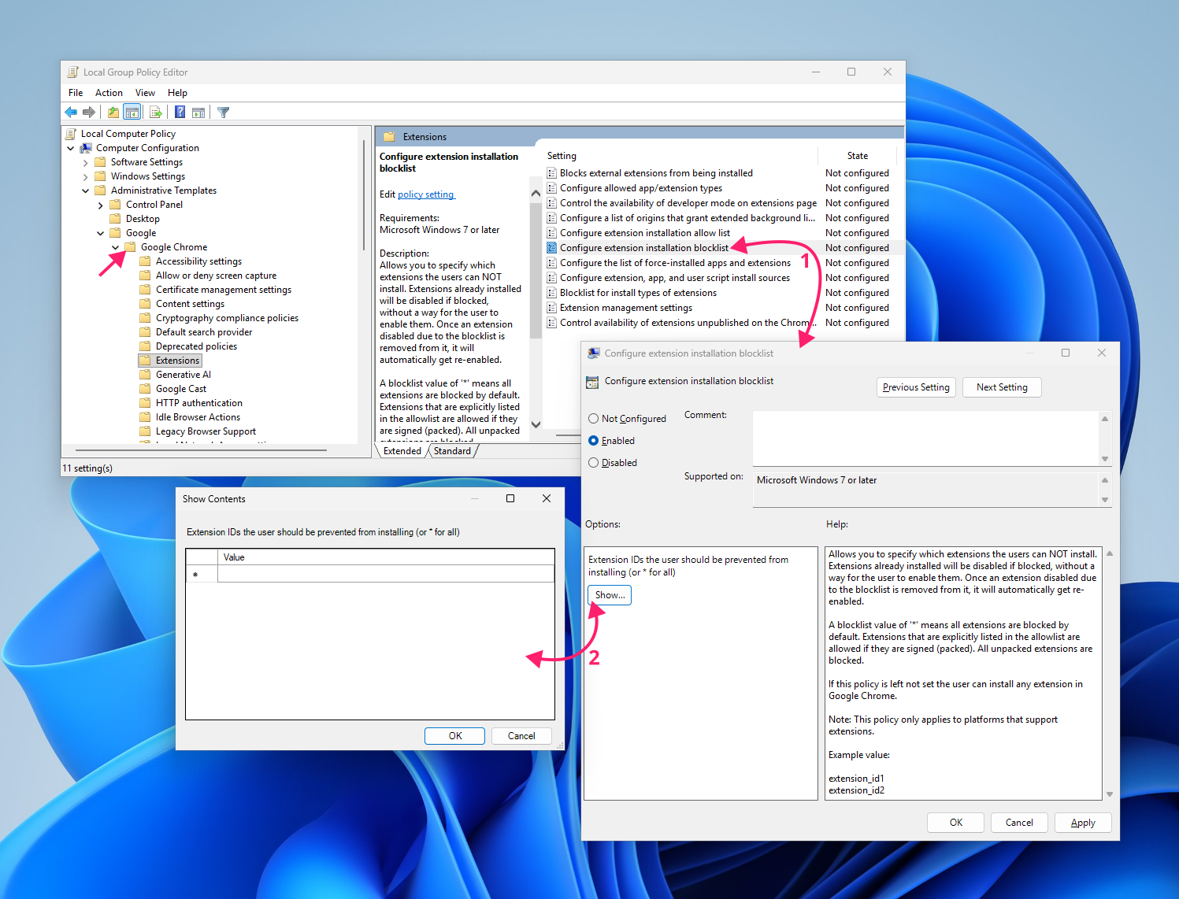The width and height of the screenshot is (1179, 899).
Task: Click the Local Computer Policy root icon
Action: [71, 134]
